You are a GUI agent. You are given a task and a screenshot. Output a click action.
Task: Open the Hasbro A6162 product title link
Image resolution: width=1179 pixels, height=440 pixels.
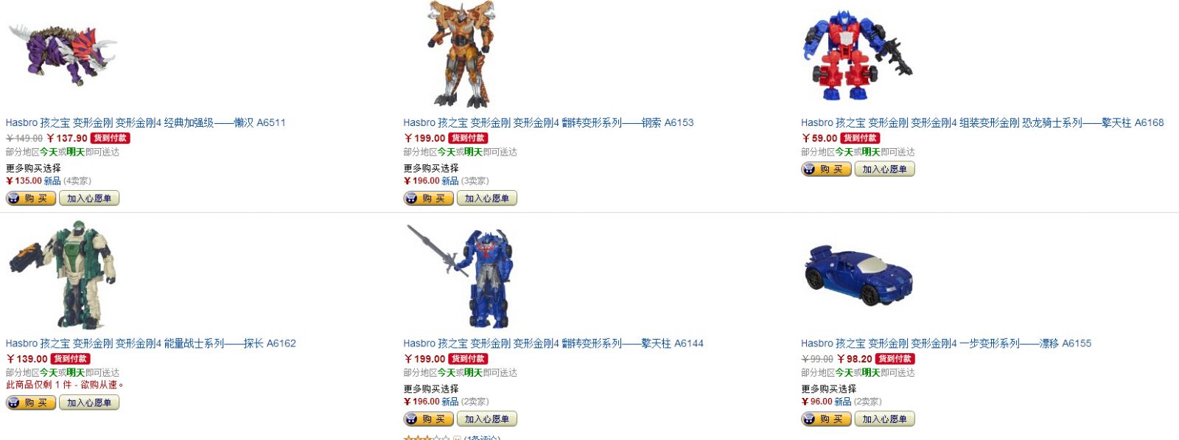point(150,343)
